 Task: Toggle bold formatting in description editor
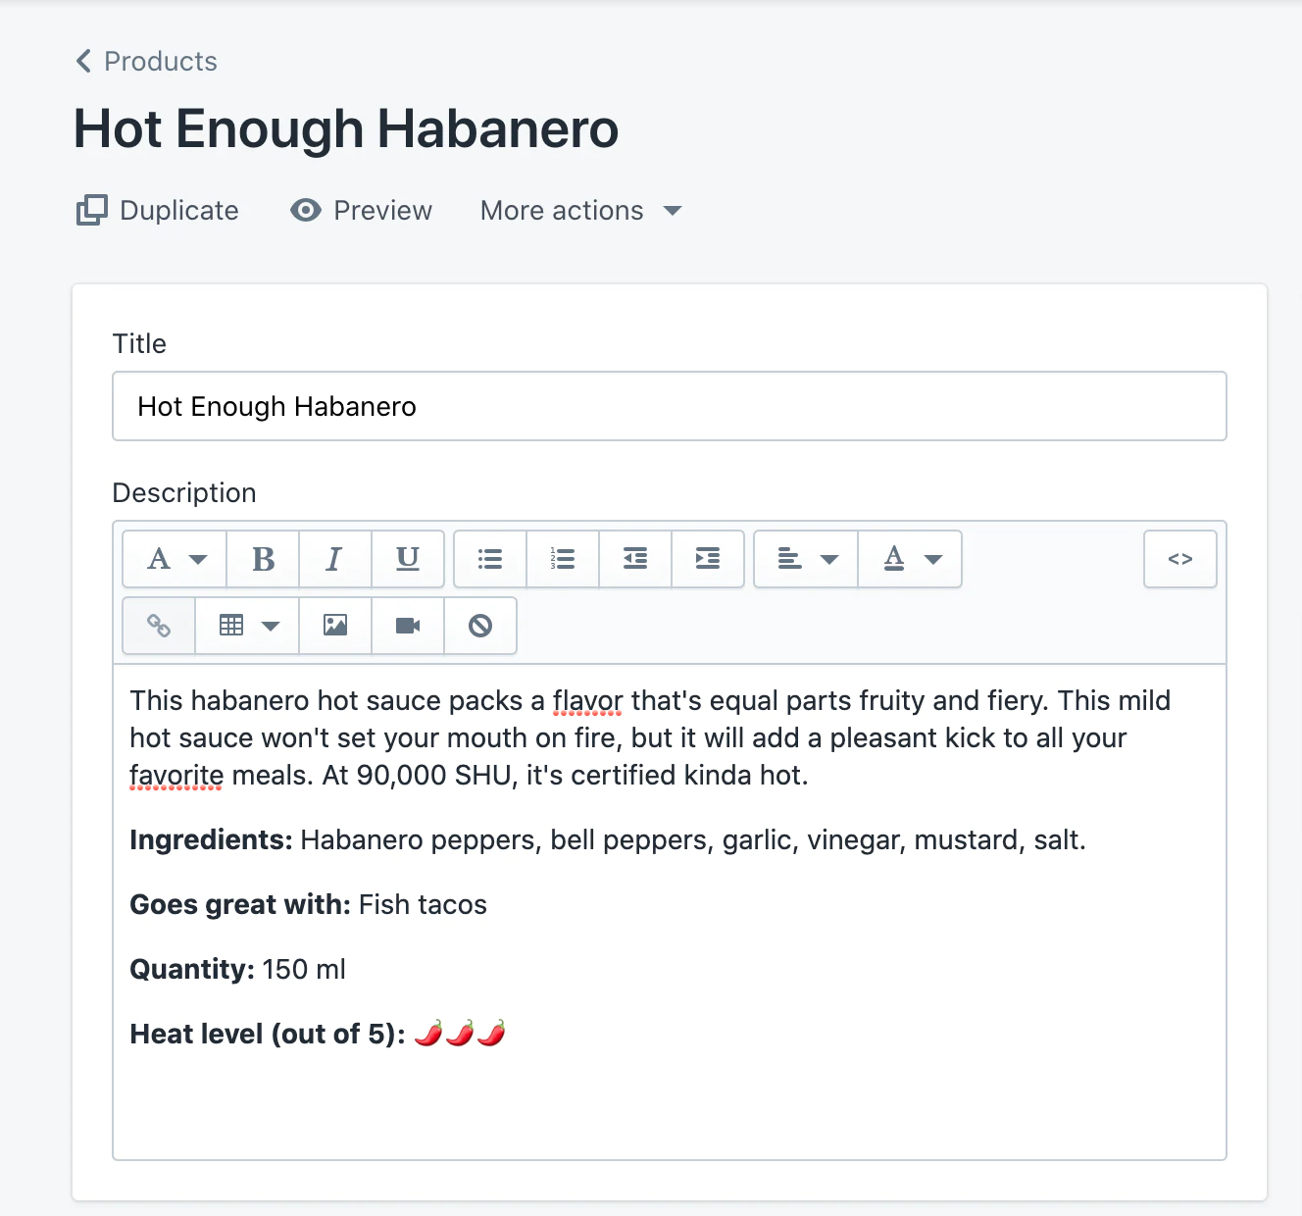pos(263,559)
